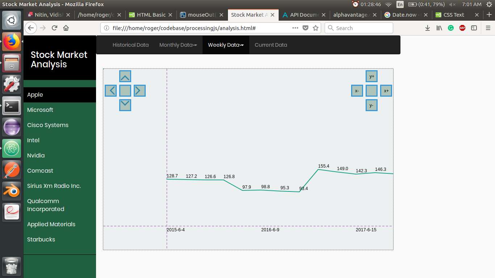Click the Firefox search box

(x=359, y=28)
